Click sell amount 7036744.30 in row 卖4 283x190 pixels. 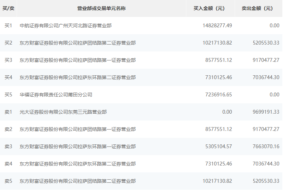click(x=266, y=164)
